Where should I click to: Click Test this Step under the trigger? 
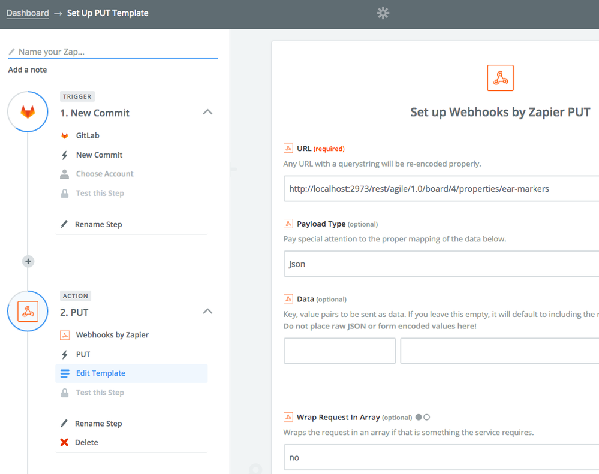[100, 194]
